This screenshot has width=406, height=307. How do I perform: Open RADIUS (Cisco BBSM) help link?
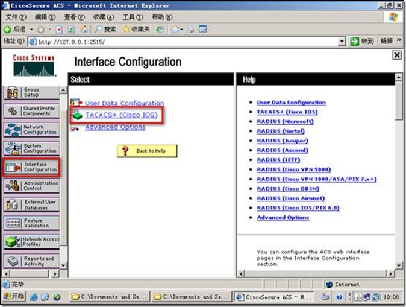[x=288, y=189]
